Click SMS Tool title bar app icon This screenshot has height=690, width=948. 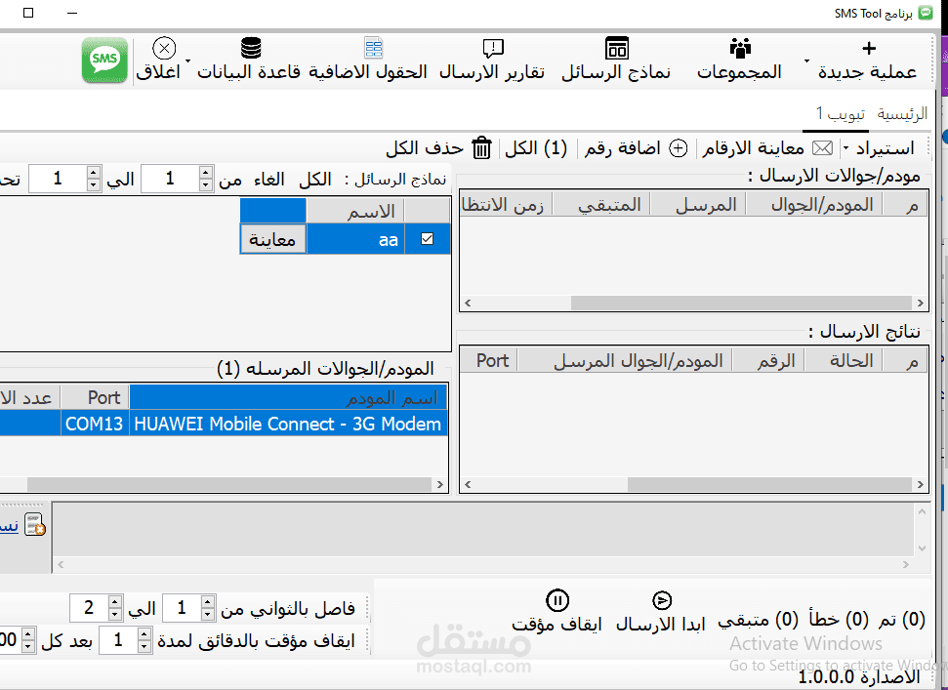[x=926, y=13]
